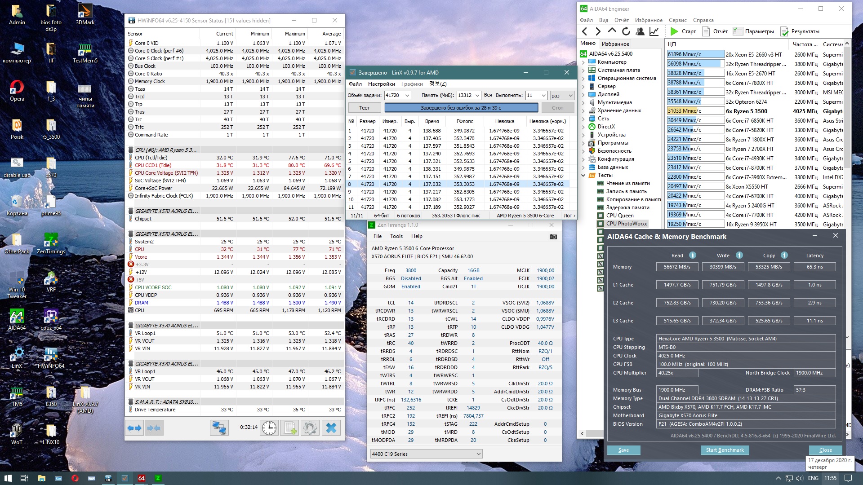Select CPU Queen test in AIDA64 tree
This screenshot has width=863, height=485.
point(620,216)
